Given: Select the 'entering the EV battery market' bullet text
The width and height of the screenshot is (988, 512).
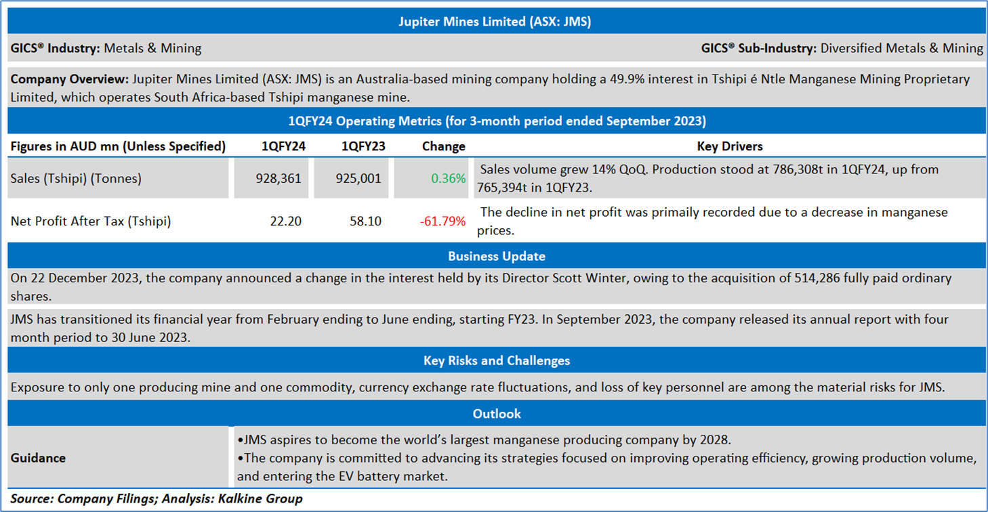Looking at the screenshot, I should (x=607, y=467).
